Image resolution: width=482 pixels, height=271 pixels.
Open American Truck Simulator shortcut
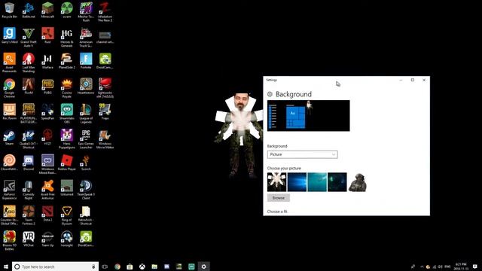pyautogui.click(x=86, y=37)
